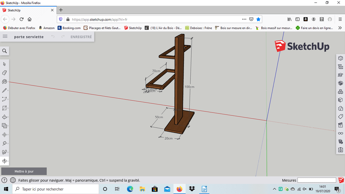Click the ENREGISTRÉ save status
This screenshot has height=194, width=345.
click(x=81, y=37)
